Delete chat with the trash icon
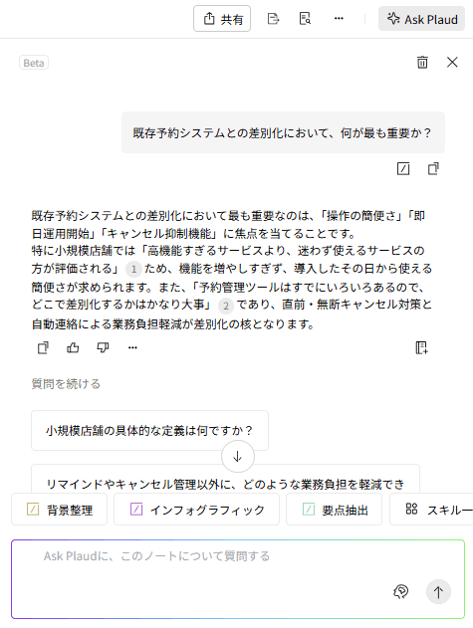The width and height of the screenshot is (473, 628). (x=422, y=62)
